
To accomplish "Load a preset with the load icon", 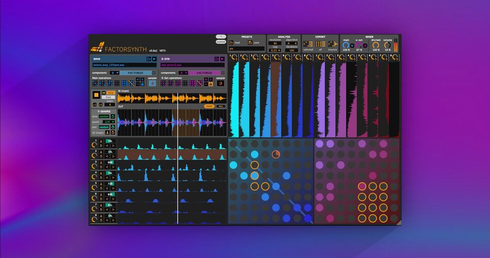I will pyautogui.click(x=231, y=42).
